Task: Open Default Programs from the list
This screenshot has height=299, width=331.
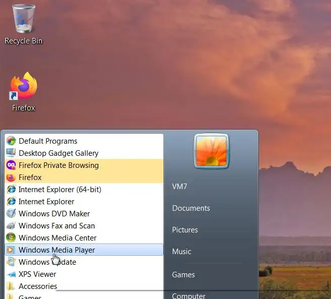Action: (x=84, y=141)
